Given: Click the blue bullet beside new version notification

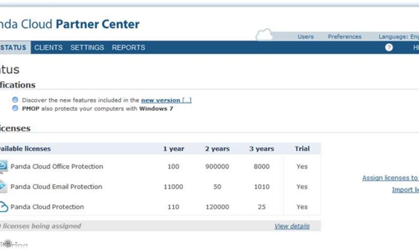Looking at the screenshot, I should (x=15, y=100).
